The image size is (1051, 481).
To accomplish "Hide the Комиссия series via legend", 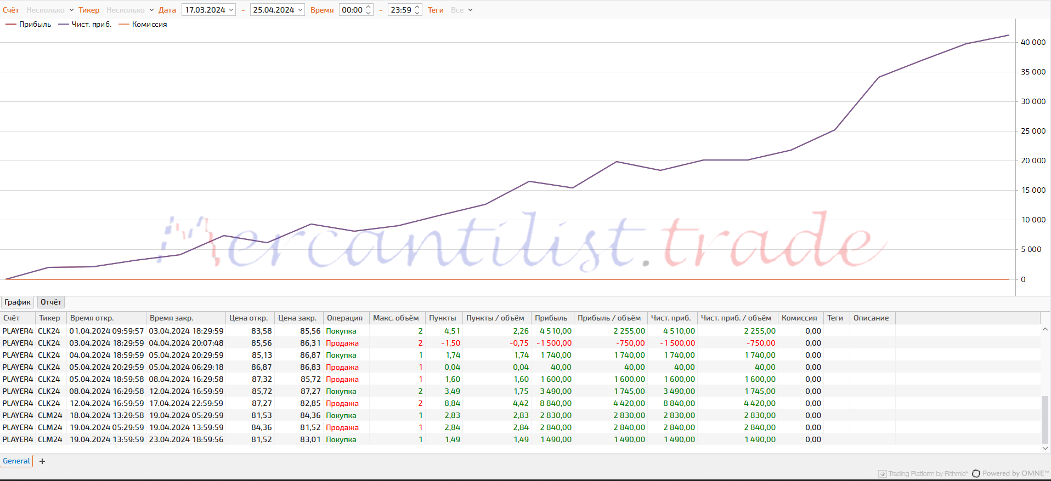I will tap(143, 25).
